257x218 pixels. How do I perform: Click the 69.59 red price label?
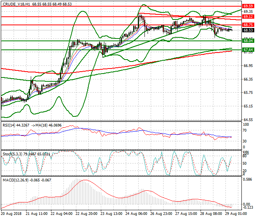pos(248,6)
